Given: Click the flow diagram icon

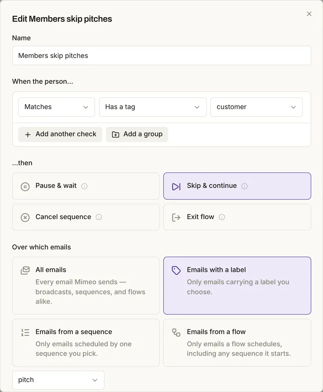Looking at the screenshot, I should [176, 333].
